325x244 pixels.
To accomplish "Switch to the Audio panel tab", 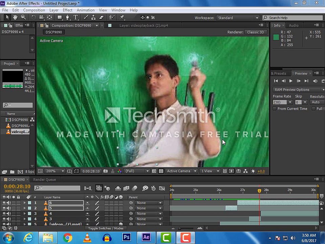I will point(294,25).
